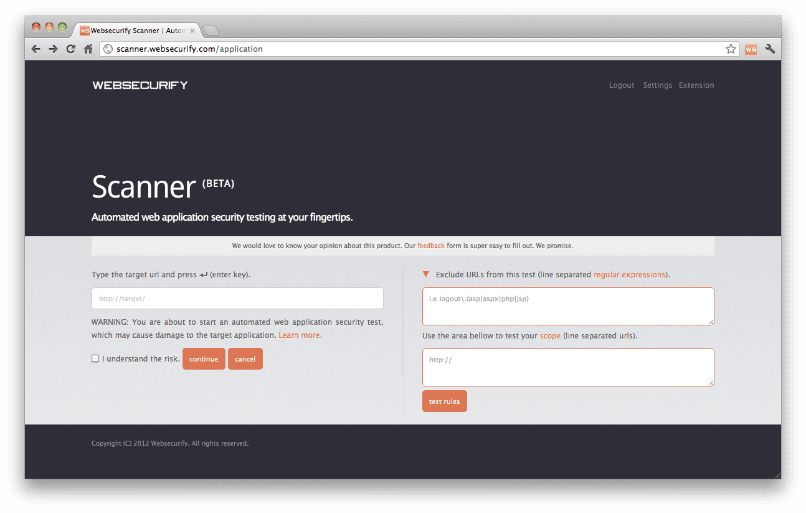Open a new browser tab
The image size is (806, 513).
tap(211, 30)
